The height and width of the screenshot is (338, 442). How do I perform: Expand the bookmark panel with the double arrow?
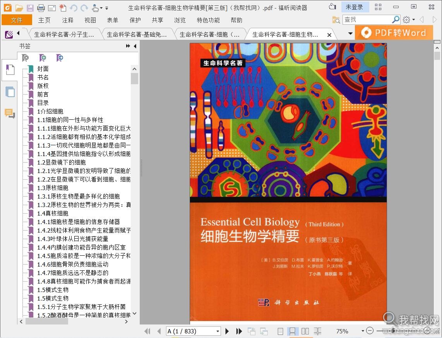[128, 46]
